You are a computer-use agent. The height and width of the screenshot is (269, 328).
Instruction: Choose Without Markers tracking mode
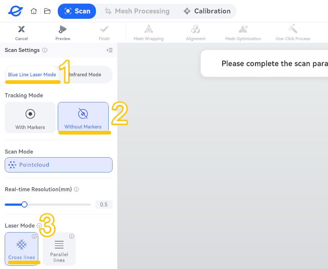tap(83, 117)
